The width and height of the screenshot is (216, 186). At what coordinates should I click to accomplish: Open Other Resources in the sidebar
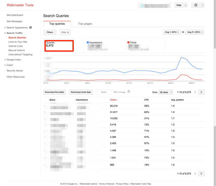click(16, 77)
